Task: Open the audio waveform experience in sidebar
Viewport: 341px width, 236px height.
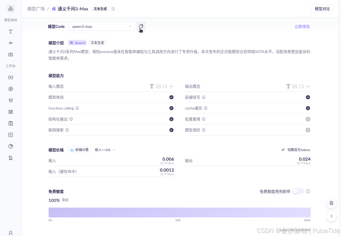Action: tap(11, 43)
